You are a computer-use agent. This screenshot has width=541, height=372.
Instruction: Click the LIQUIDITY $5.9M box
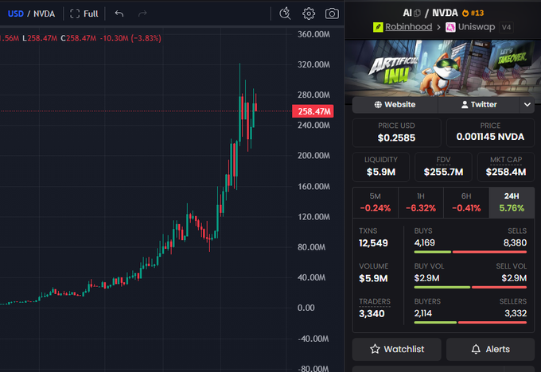[x=381, y=167]
